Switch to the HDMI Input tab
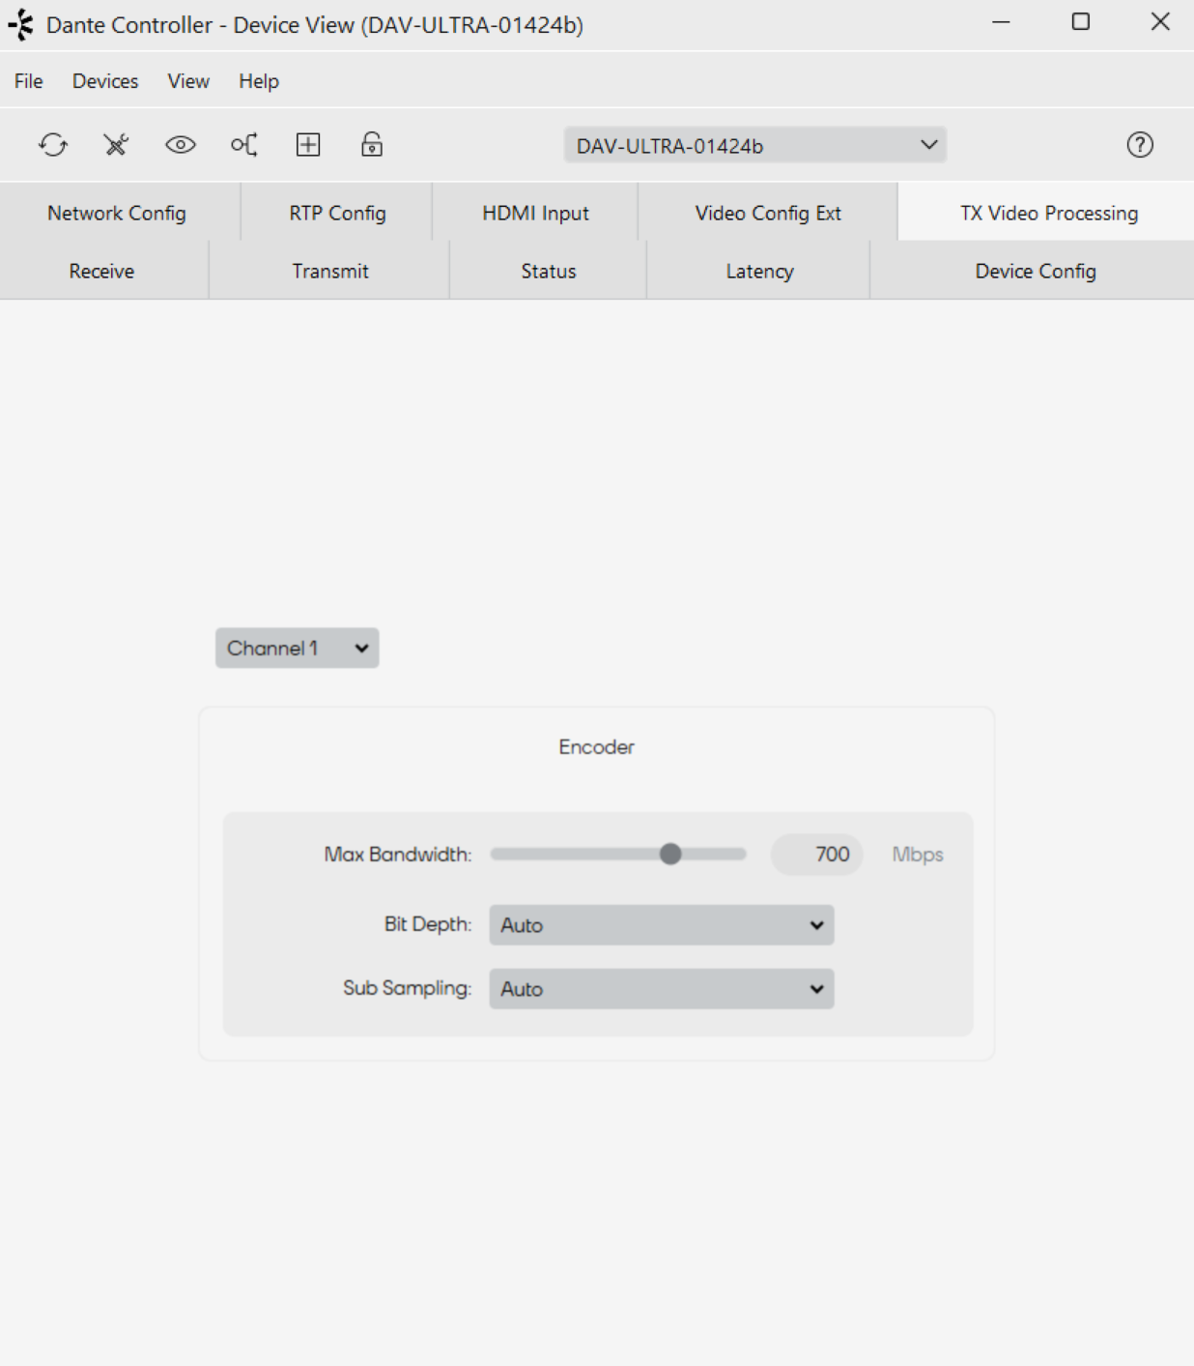This screenshot has height=1366, width=1194. [x=535, y=213]
